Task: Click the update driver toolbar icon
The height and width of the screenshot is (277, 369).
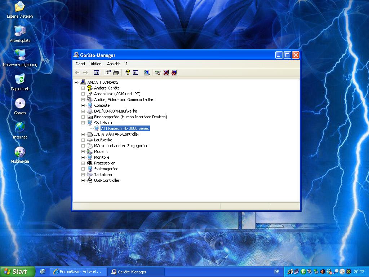Action: pos(158,73)
